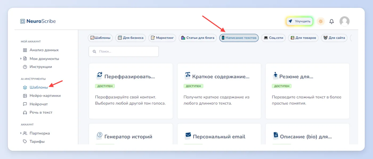Screen dimensions: 373x159
Task: Open the Персональный email card
Action: [219, 134]
